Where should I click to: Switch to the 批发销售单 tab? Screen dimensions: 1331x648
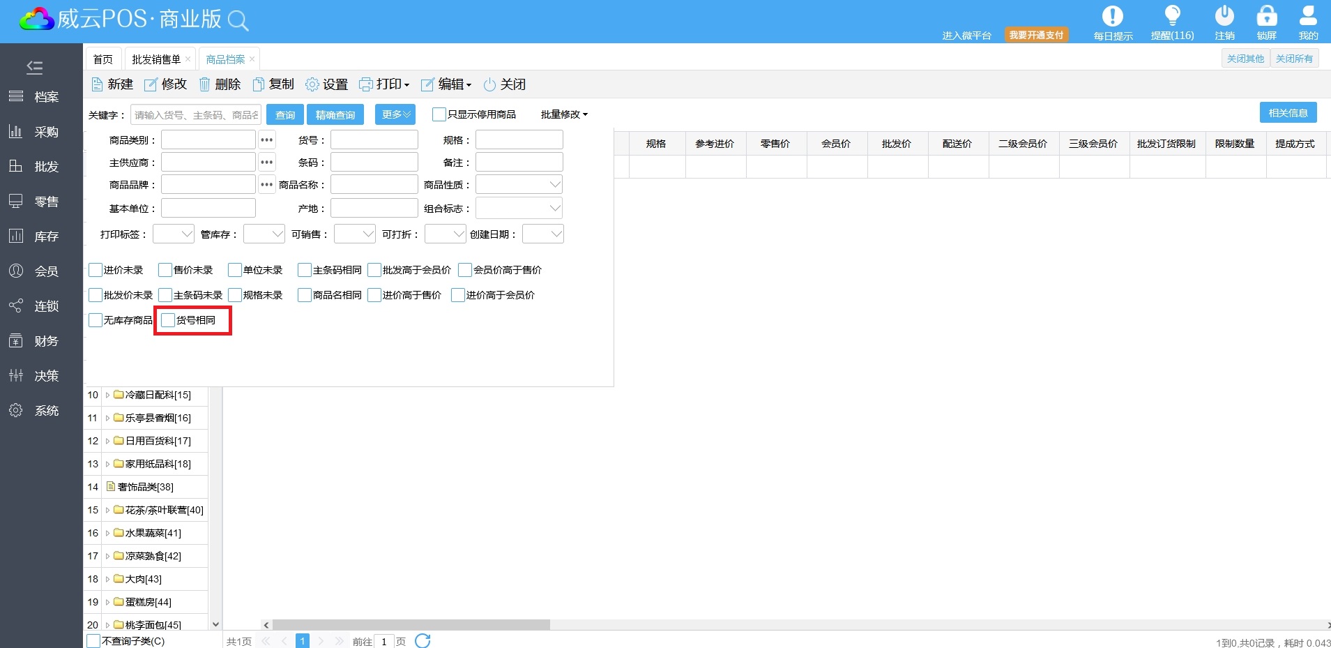click(156, 59)
